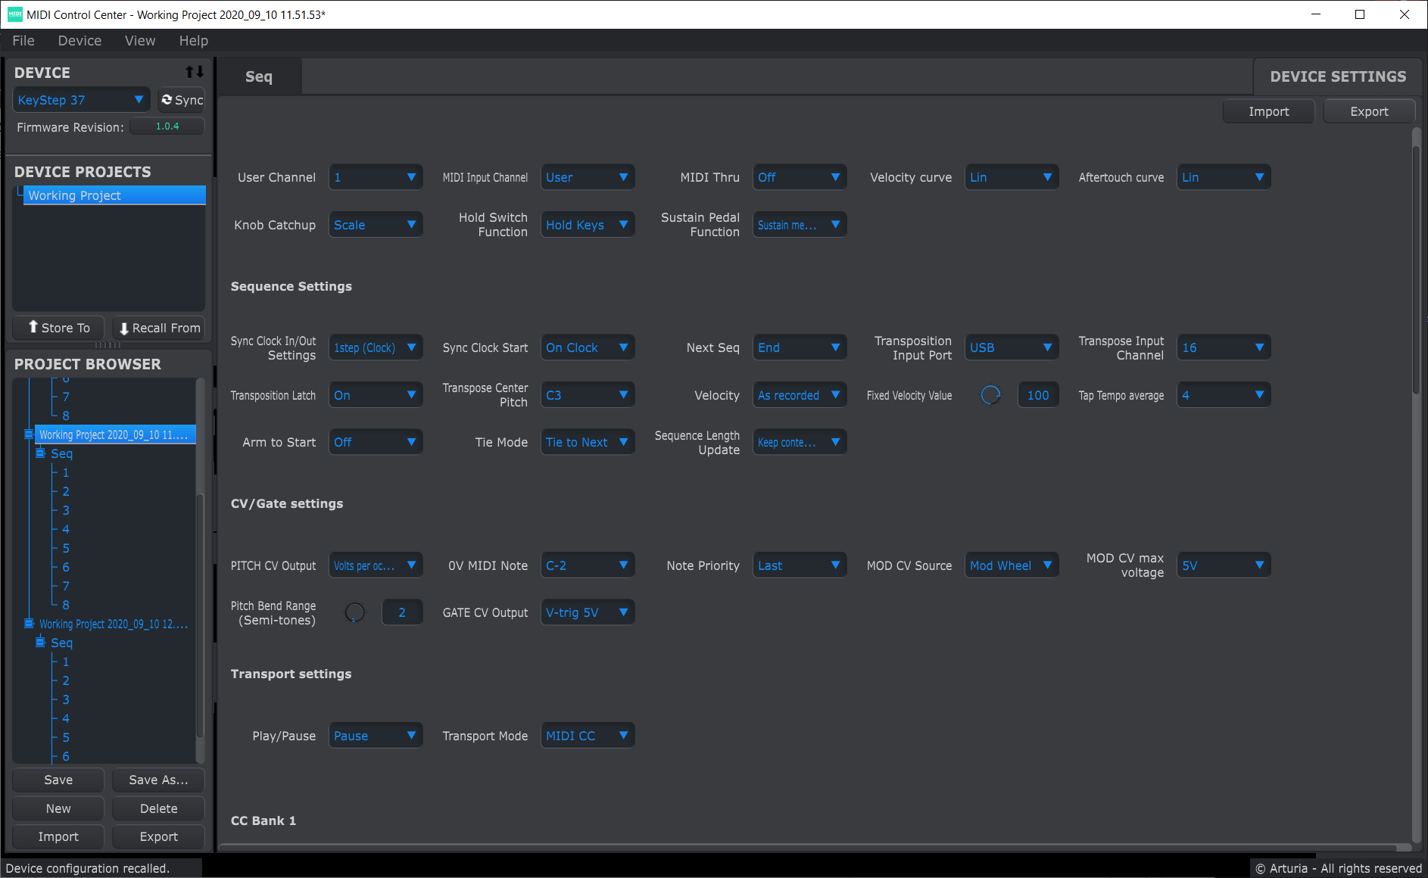Screen dimensions: 1428x878
Task: Open Knob Catchup dropdown
Action: click(376, 225)
